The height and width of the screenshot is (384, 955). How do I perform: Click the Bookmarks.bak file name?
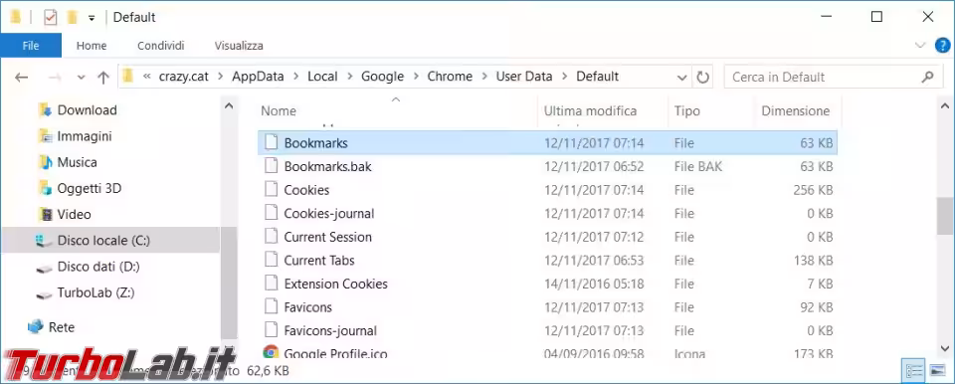(x=327, y=166)
